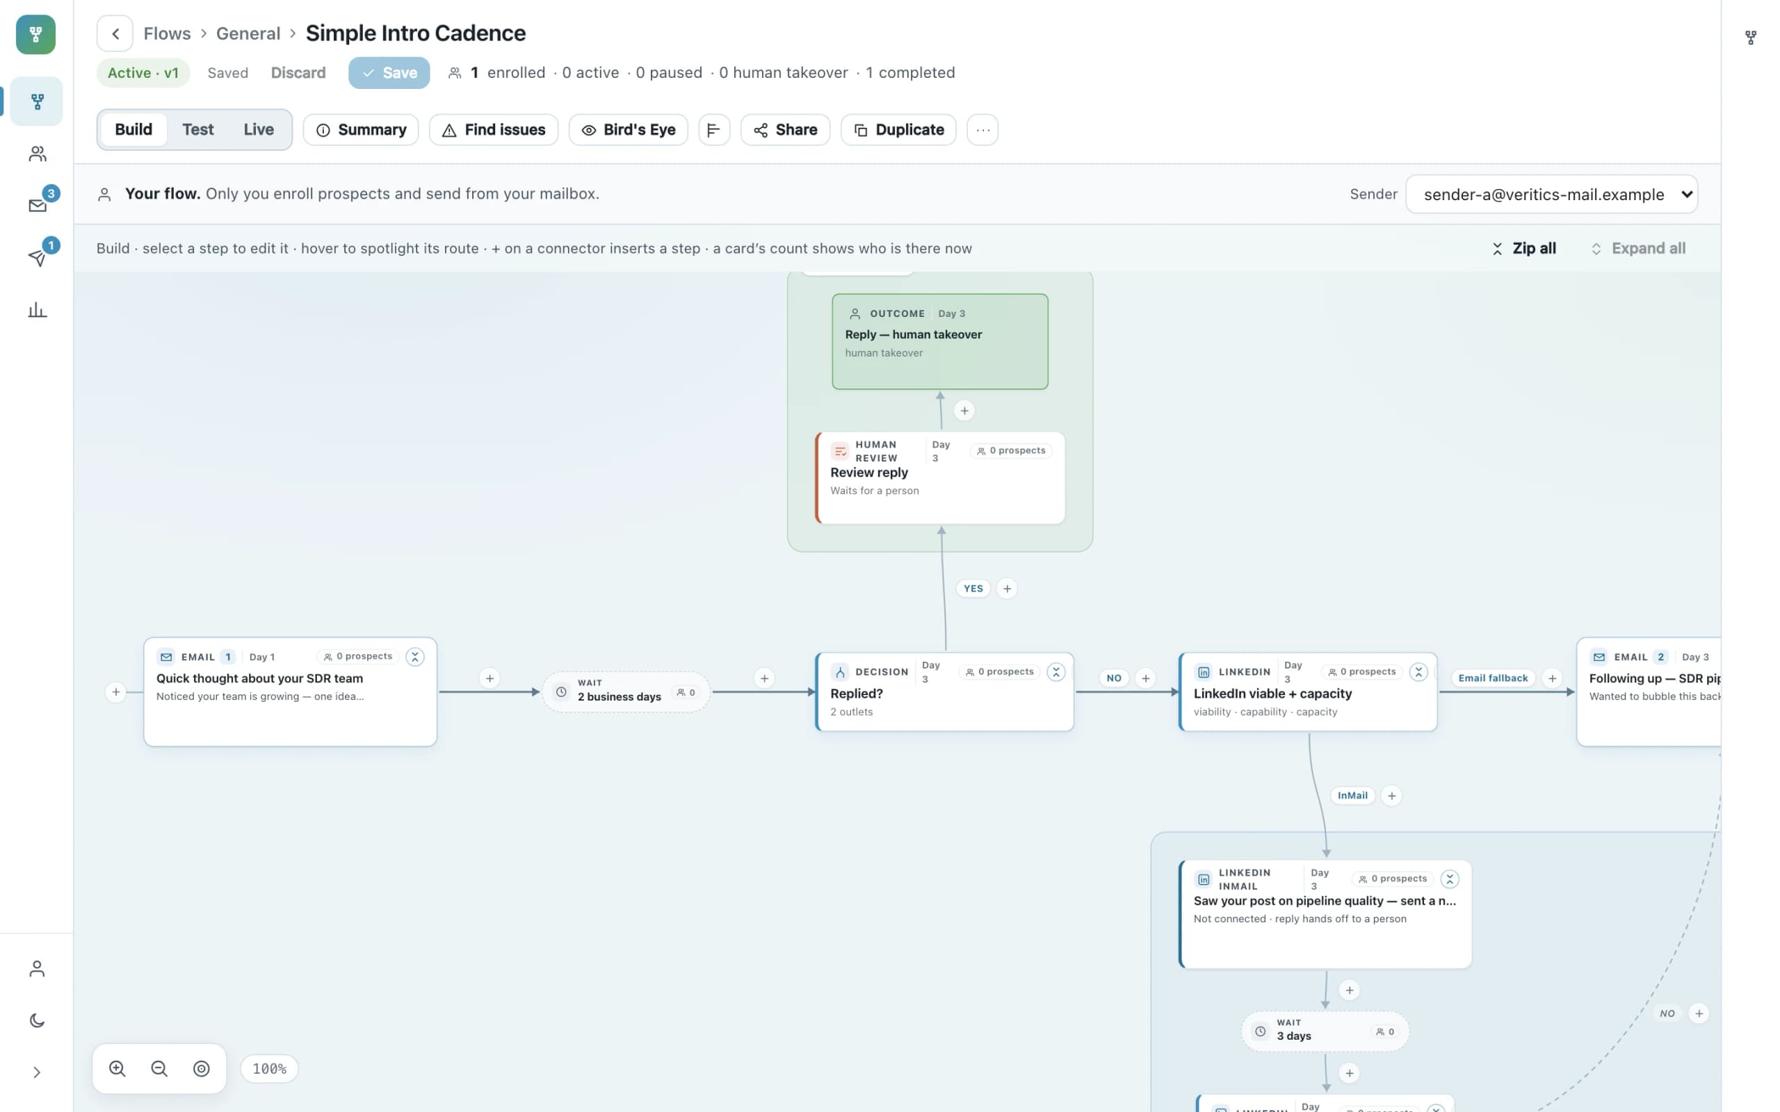This screenshot has height=1112, width=1780.
Task: Collapse the Replied? decision card
Action: [x=1055, y=671]
